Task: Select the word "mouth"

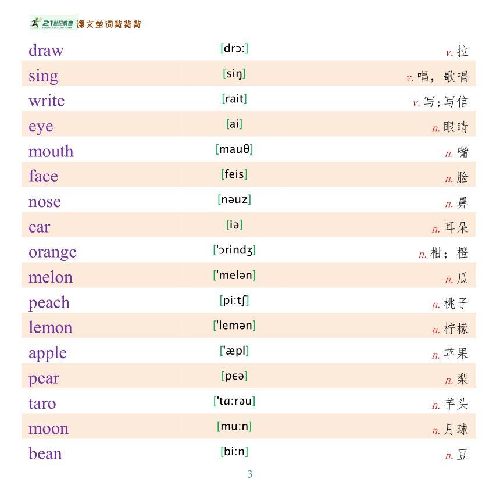Action: (51, 151)
